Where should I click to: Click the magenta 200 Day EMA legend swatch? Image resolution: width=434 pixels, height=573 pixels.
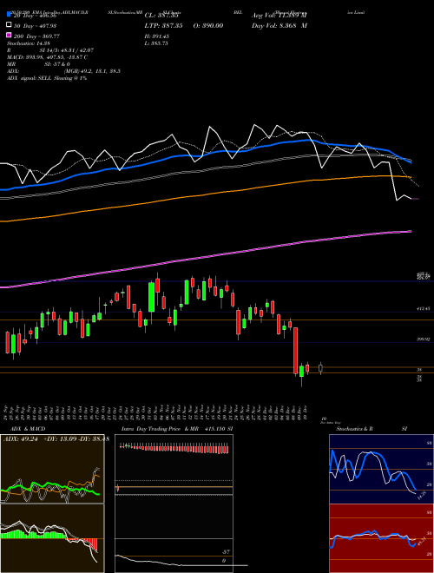tap(10, 36)
